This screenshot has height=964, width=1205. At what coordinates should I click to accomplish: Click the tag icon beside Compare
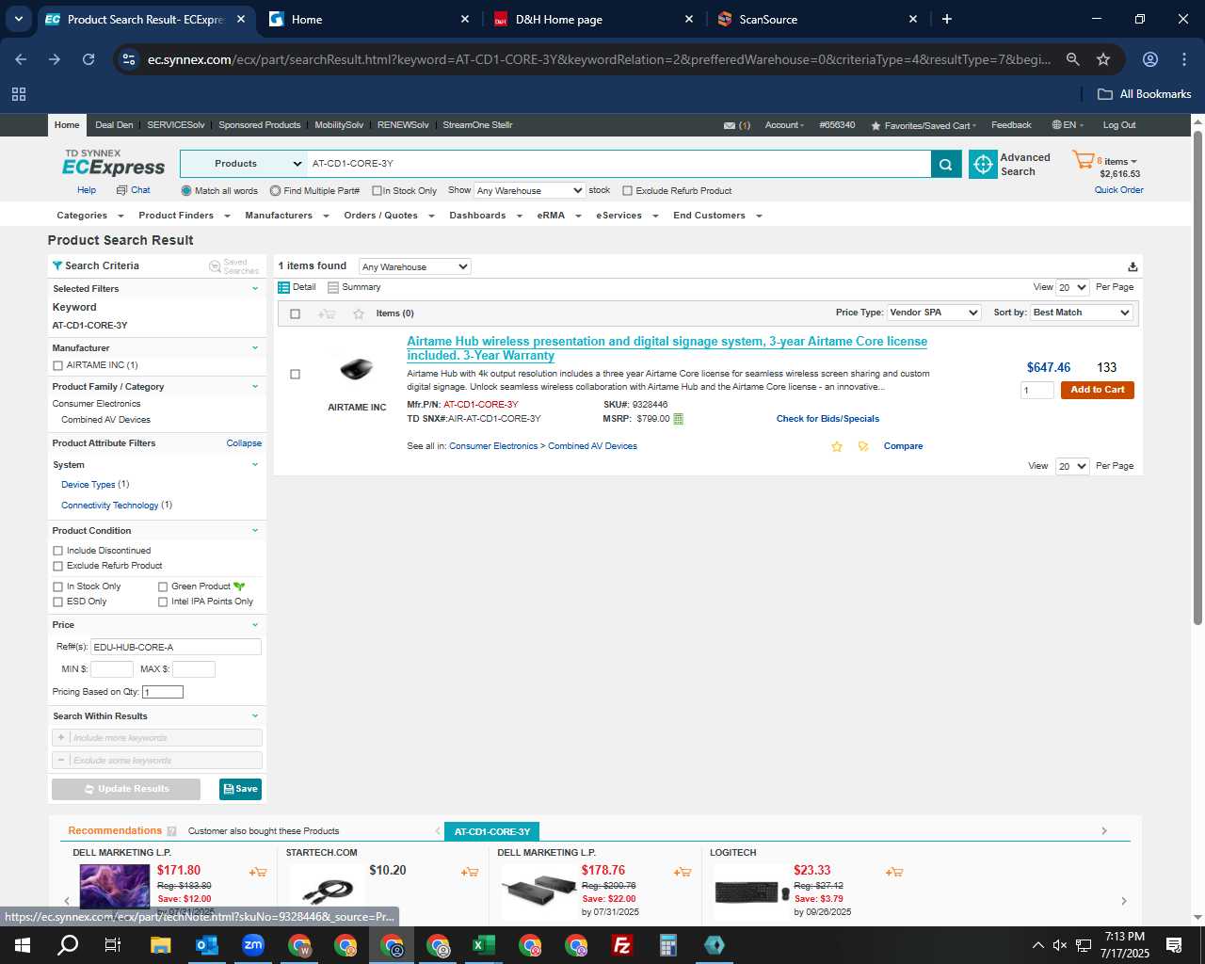[x=863, y=446]
